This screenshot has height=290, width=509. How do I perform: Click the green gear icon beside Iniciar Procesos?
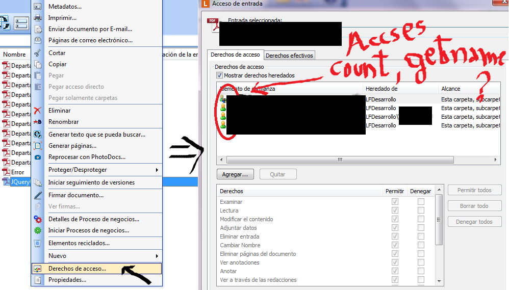(38, 230)
